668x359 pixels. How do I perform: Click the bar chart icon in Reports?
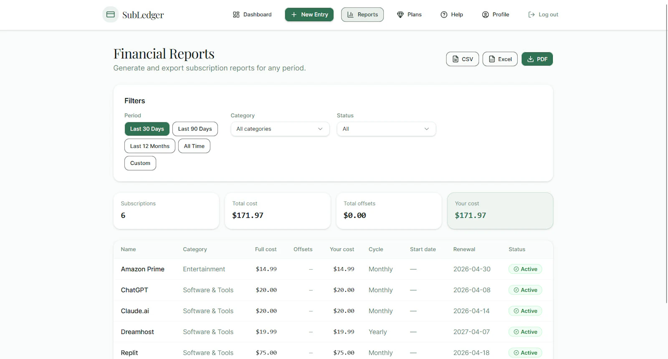click(350, 15)
